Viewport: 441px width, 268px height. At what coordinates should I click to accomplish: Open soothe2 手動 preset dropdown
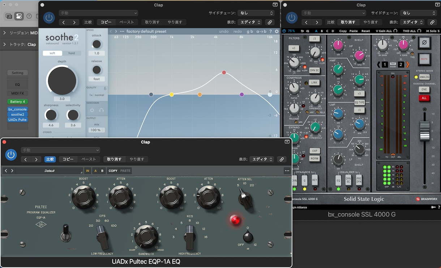pos(99,13)
